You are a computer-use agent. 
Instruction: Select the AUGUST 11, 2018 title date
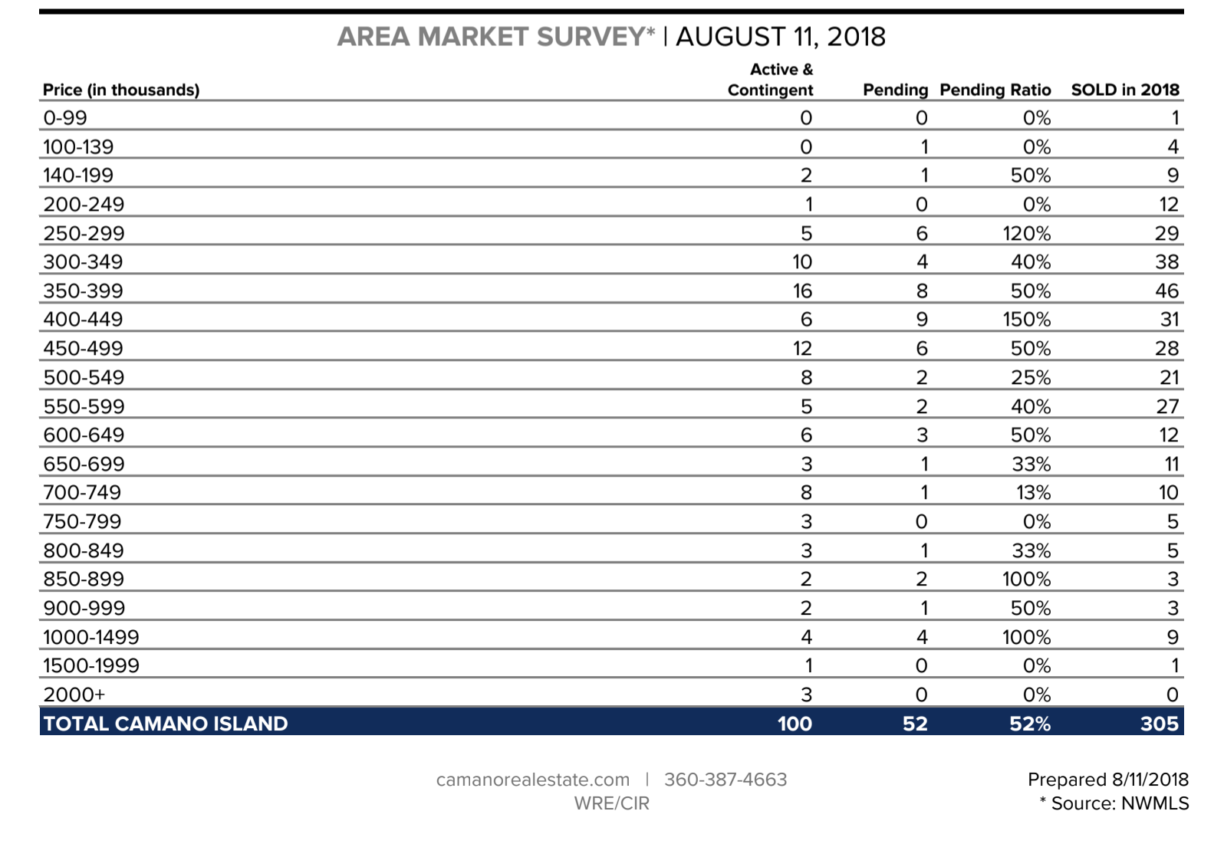[780, 37]
